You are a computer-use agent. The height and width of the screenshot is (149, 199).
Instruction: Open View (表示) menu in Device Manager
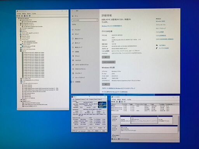(29, 14)
